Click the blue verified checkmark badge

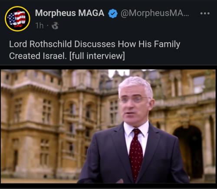[x=113, y=13]
